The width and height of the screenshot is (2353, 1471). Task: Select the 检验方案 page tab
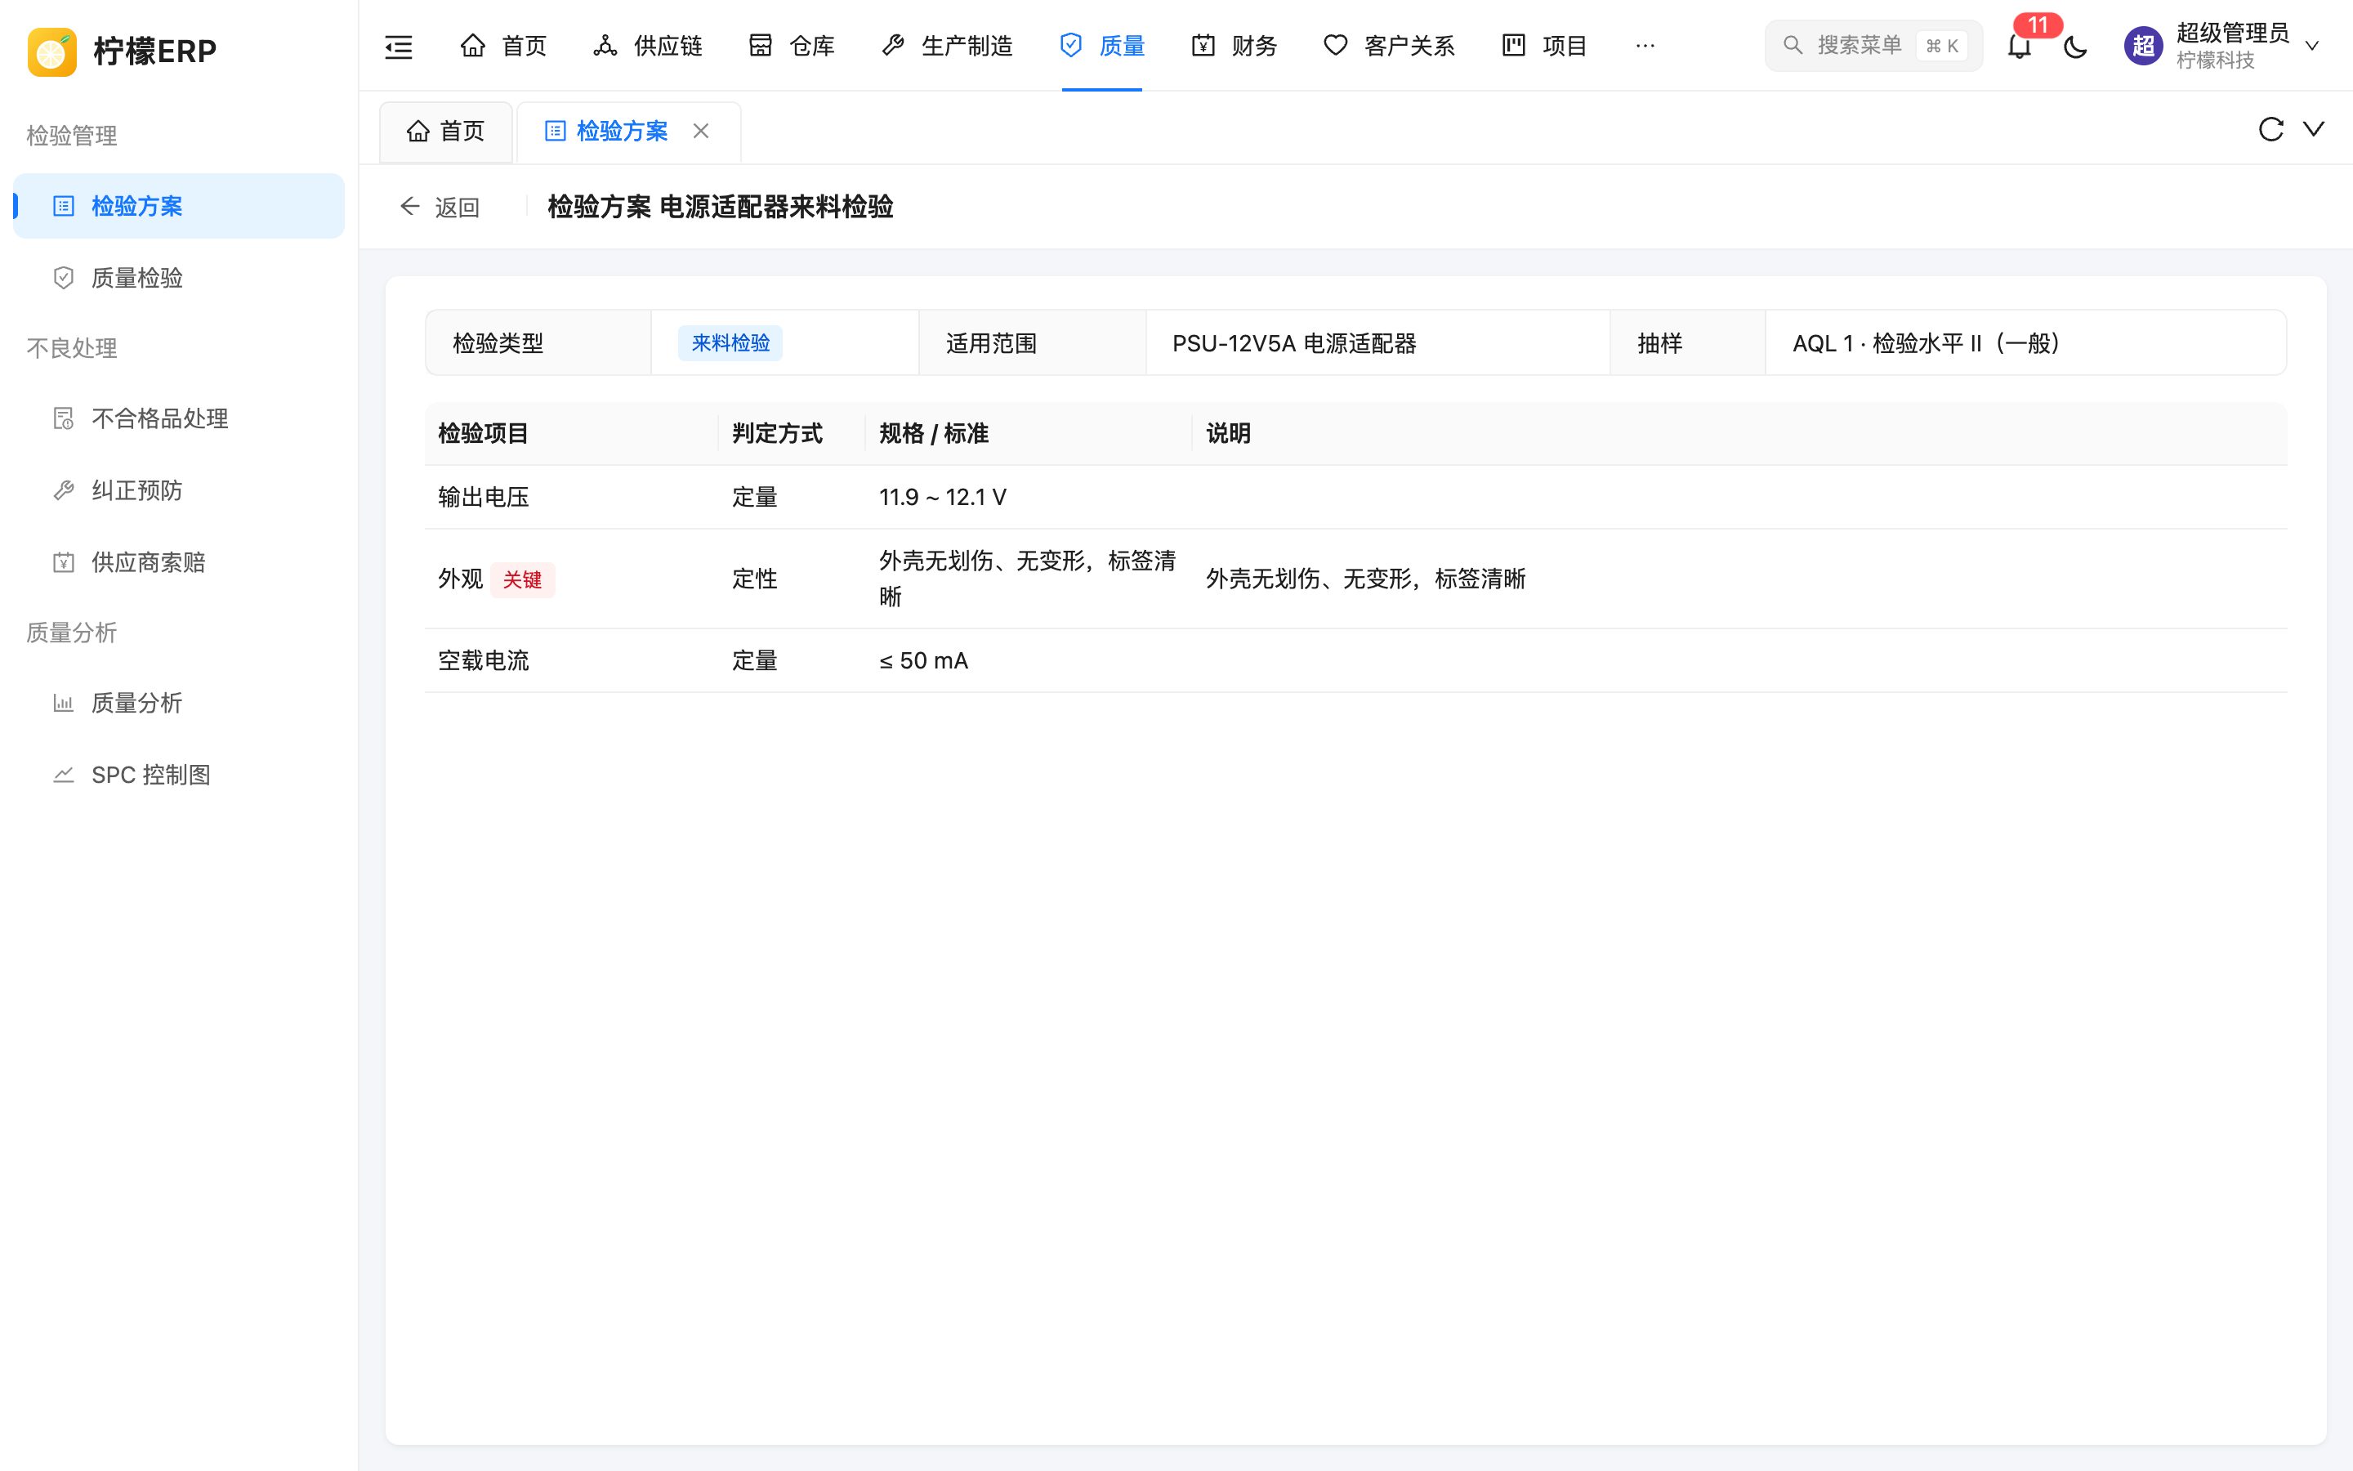[628, 132]
